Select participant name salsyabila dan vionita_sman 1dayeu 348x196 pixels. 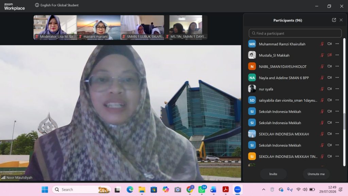click(x=288, y=100)
